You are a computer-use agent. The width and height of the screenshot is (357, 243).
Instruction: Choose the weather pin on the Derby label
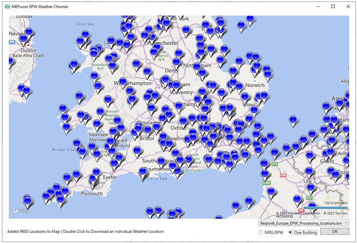(x=177, y=62)
